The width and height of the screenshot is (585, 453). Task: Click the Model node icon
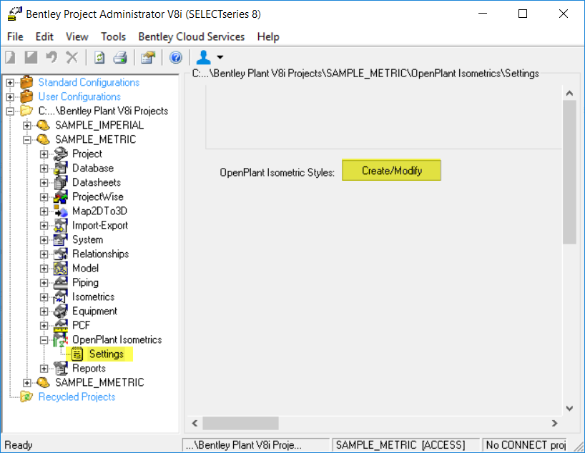(61, 268)
